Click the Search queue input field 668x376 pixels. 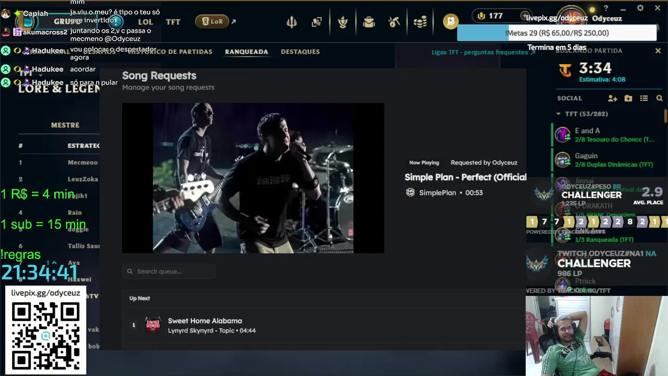click(169, 271)
